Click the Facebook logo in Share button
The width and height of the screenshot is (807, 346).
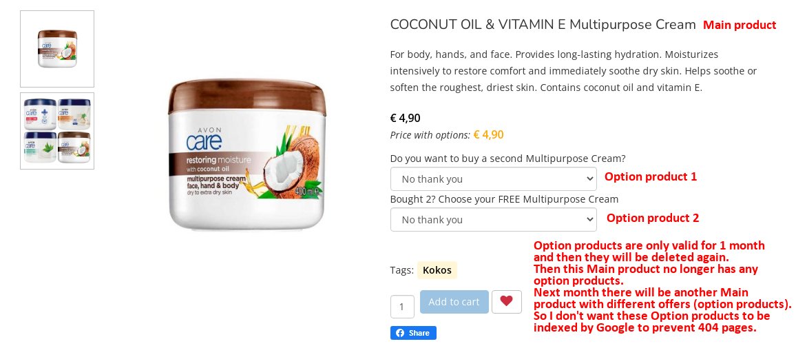pos(399,333)
